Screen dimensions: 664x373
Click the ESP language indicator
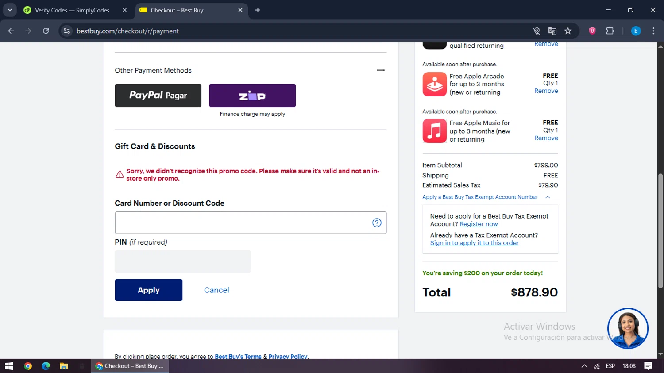(x=610, y=366)
